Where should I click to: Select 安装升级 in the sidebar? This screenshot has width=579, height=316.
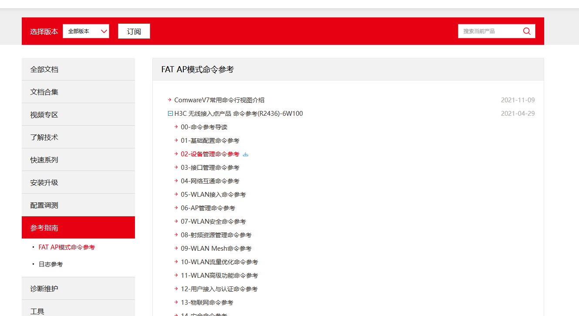click(78, 182)
